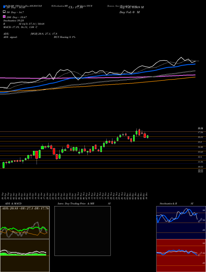206x272 pixels.
Task: Click the RSI 14/5 '57.11 / 59.68' reading
Action: click(x=36, y=24)
